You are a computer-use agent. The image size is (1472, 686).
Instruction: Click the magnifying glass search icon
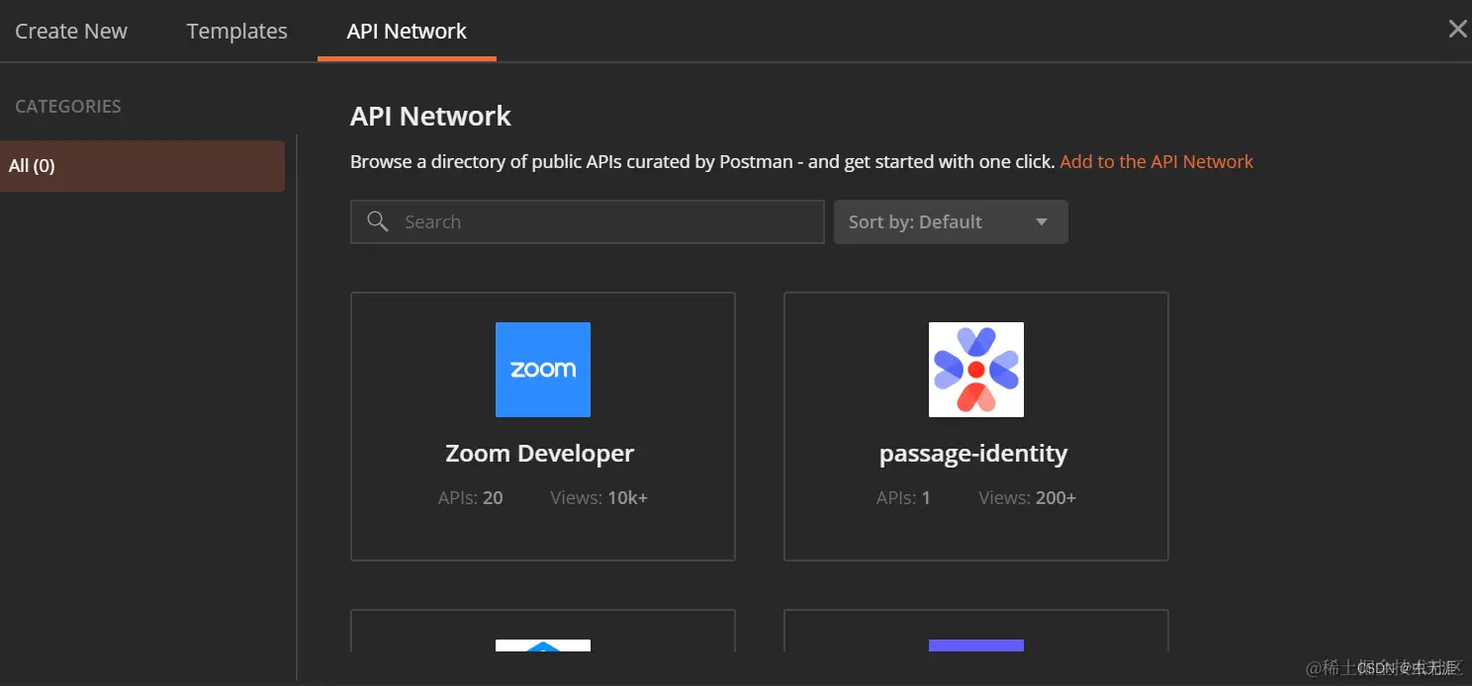click(x=377, y=221)
